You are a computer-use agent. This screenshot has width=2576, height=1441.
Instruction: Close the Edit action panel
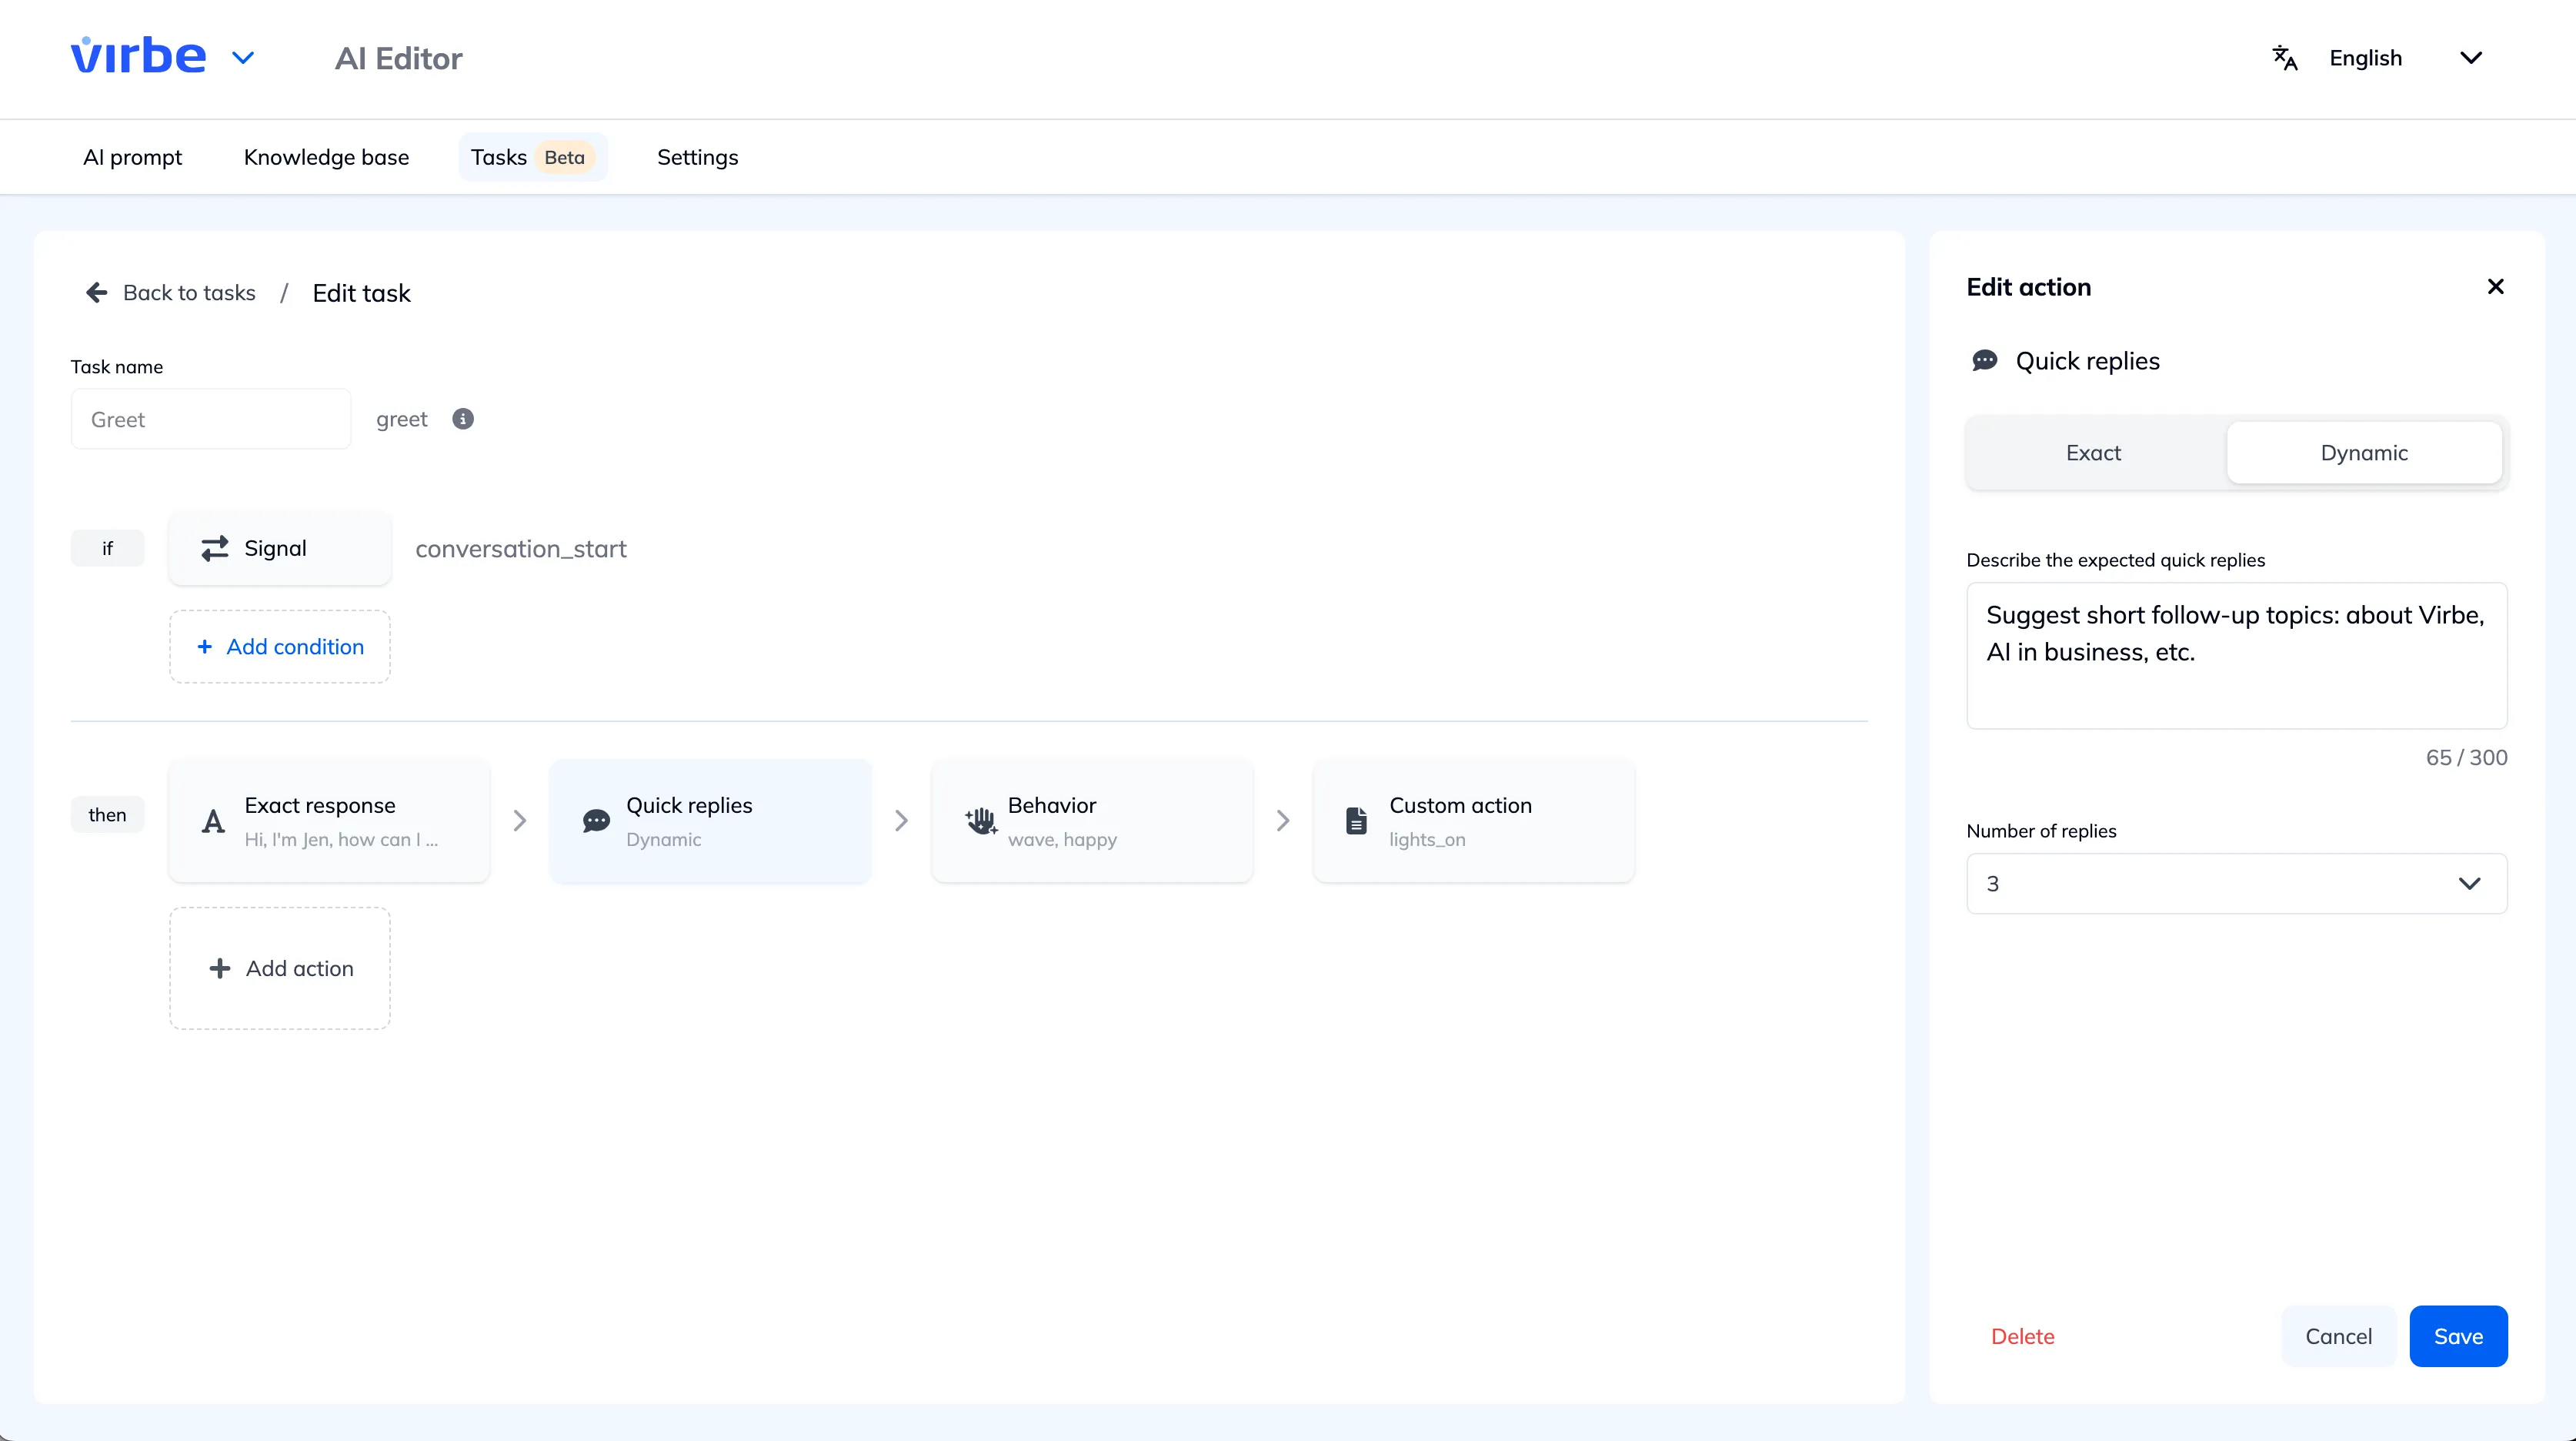pyautogui.click(x=2495, y=287)
